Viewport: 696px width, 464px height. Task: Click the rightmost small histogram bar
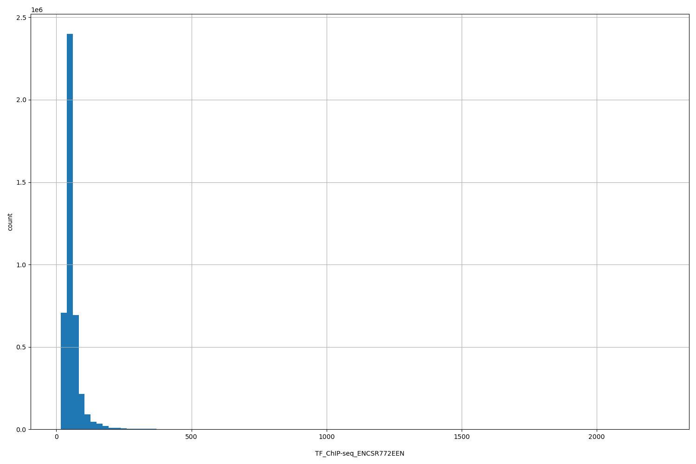tap(153, 428)
